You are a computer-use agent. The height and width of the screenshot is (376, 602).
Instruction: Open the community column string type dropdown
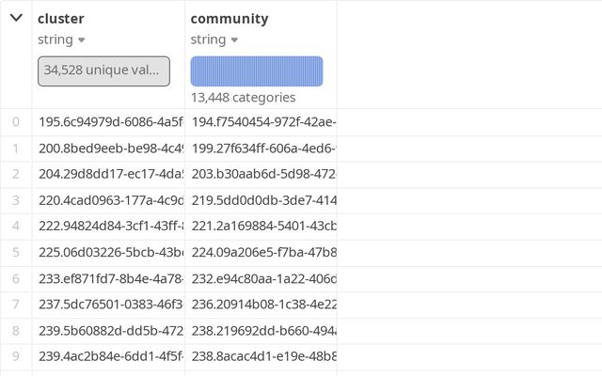tap(214, 39)
